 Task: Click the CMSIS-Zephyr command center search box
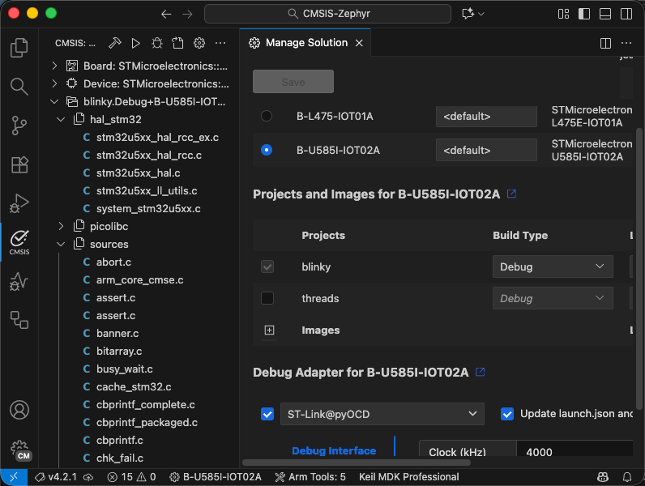tap(327, 14)
